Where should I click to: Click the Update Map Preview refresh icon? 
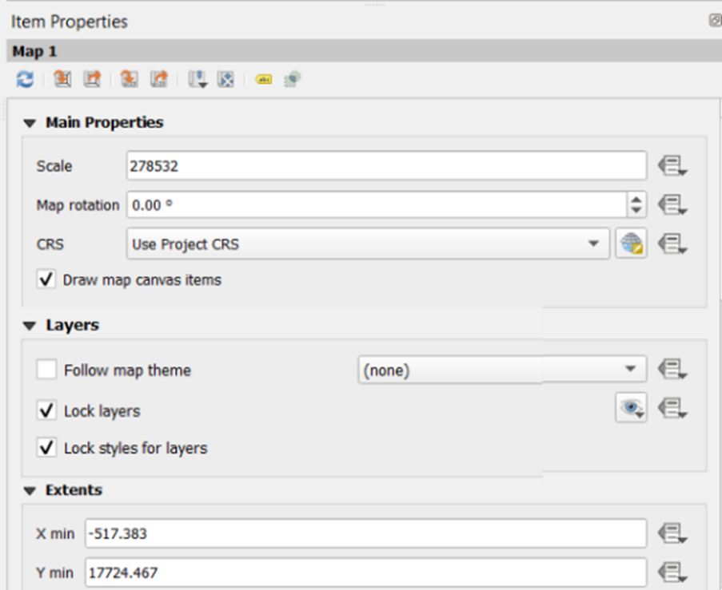(25, 79)
